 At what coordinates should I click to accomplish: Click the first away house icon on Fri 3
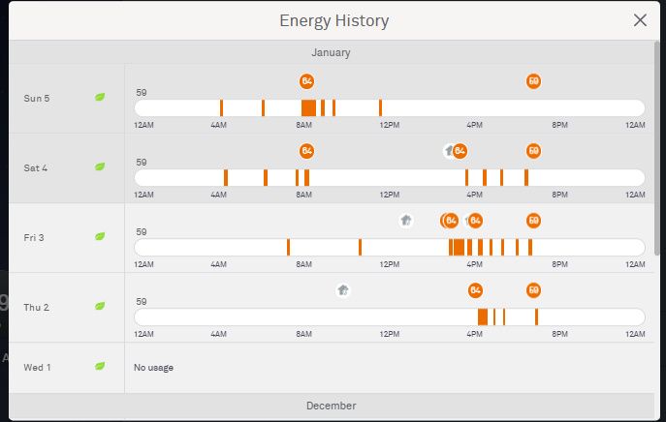[405, 221]
